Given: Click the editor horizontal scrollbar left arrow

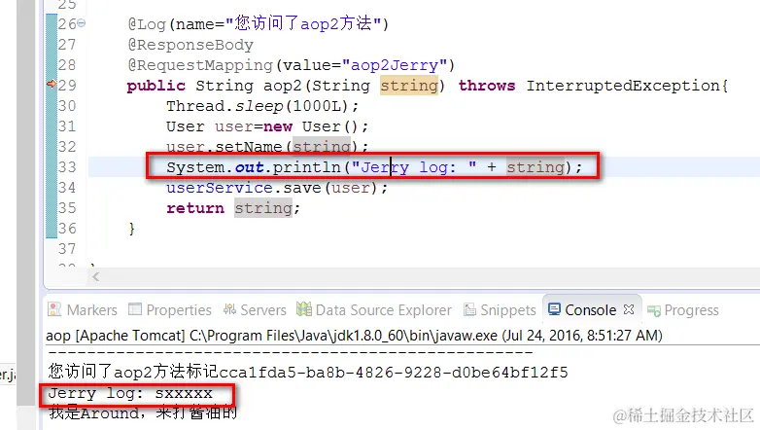Looking at the screenshot, I should pos(96,276).
